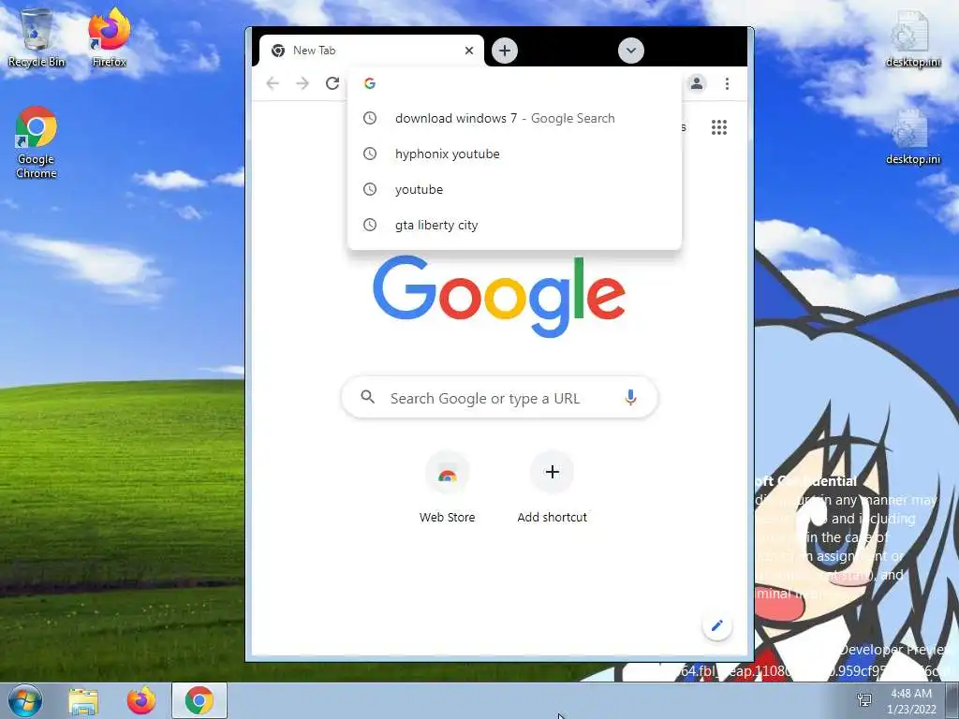Click the clock icon beside 'hyphonix youtube'
The width and height of the screenshot is (959, 719).
[370, 154]
